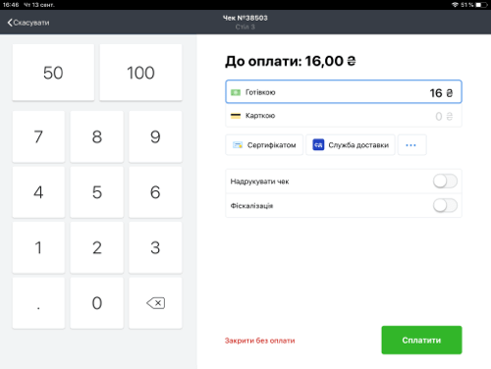Image resolution: width=491 pixels, height=369 pixels.
Task: Tap keypad digit 8
Action: (97, 136)
